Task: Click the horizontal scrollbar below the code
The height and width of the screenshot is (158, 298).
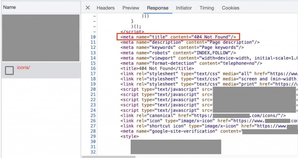Action: [109, 157]
